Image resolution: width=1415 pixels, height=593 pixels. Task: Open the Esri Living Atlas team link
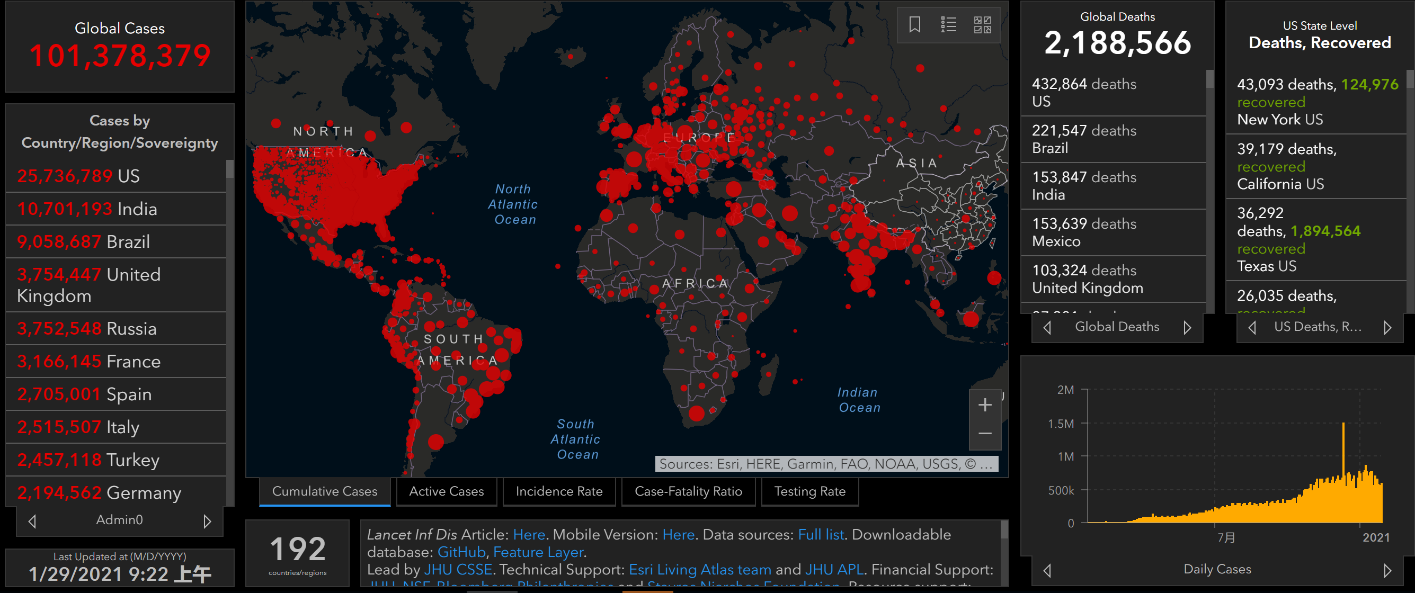click(700, 570)
